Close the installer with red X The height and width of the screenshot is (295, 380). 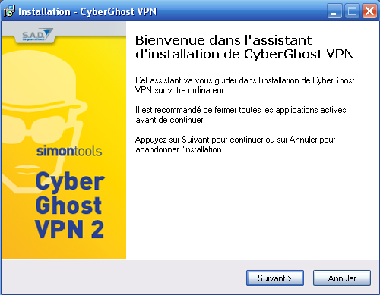[x=369, y=11]
